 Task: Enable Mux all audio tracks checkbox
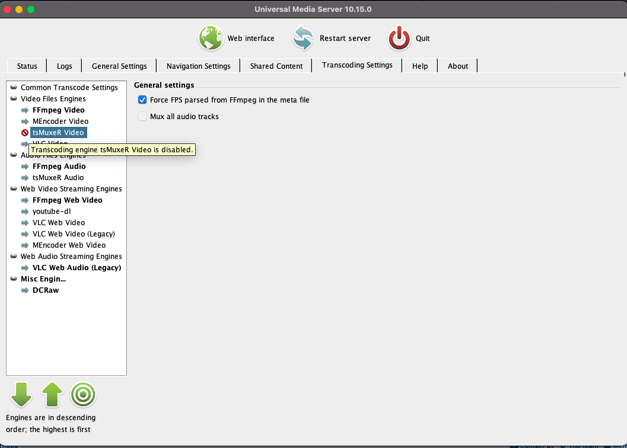click(142, 116)
